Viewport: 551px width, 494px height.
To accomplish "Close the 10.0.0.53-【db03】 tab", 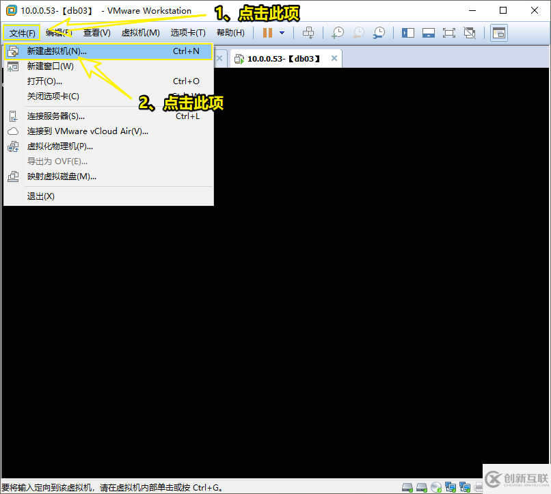I will click(x=334, y=58).
